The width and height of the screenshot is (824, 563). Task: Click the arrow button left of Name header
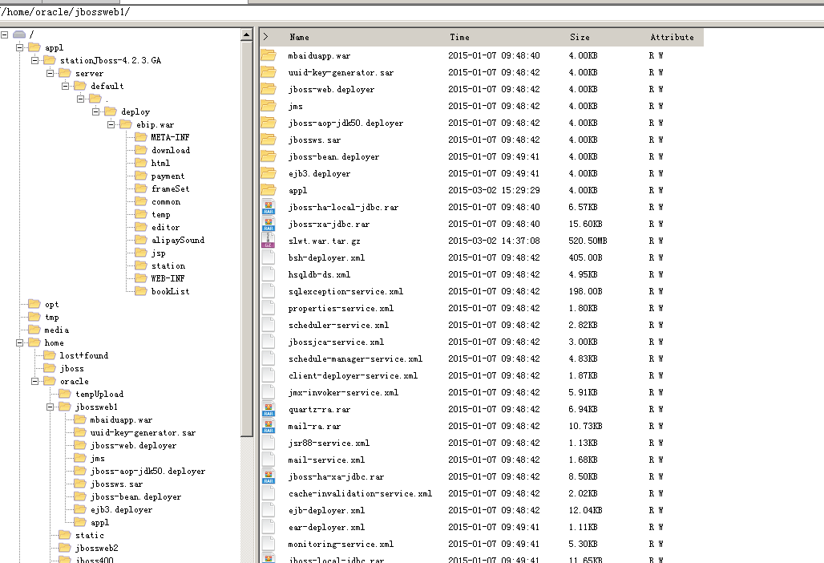click(x=266, y=37)
